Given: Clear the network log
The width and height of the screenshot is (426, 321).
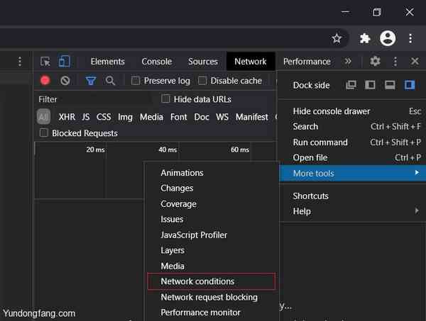Looking at the screenshot, I should 65,81.
